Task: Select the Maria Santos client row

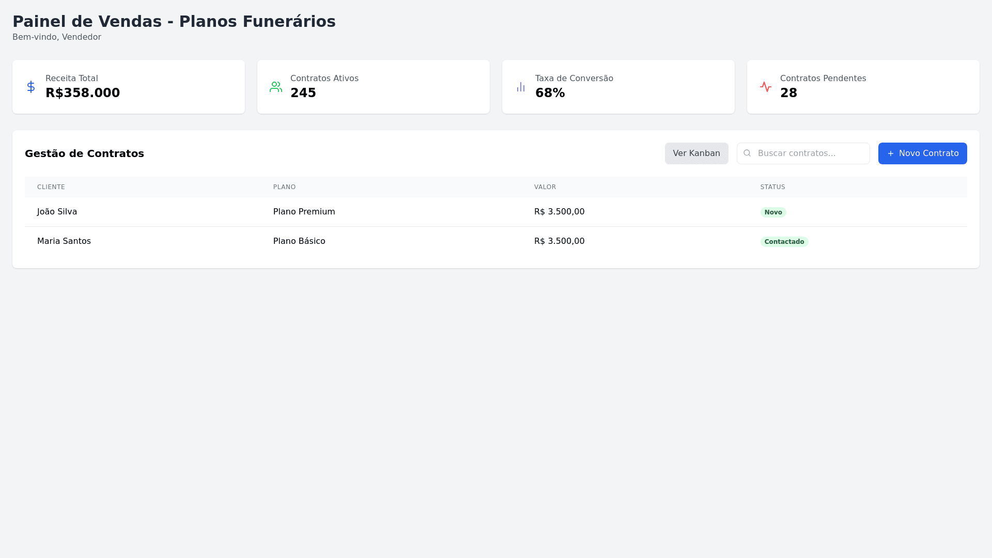Action: 64,241
